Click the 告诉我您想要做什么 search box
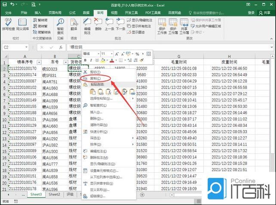This screenshot has width=276, height=205. (206, 13)
